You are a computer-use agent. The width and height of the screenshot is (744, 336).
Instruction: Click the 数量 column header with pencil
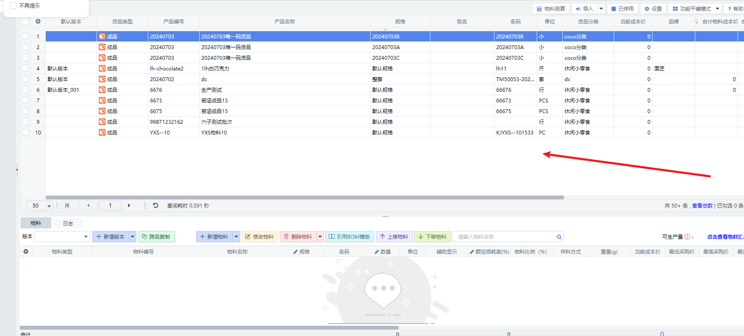(382, 251)
